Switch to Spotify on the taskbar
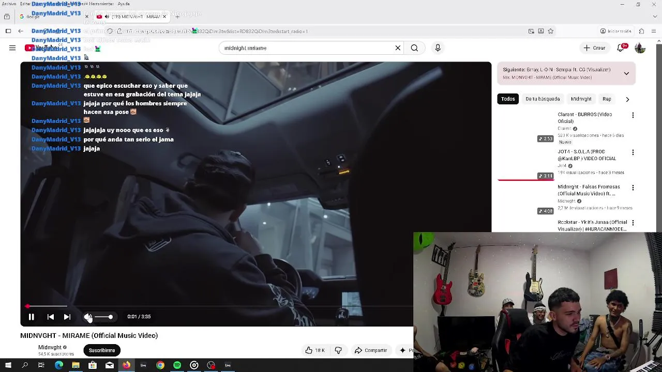 point(177,365)
